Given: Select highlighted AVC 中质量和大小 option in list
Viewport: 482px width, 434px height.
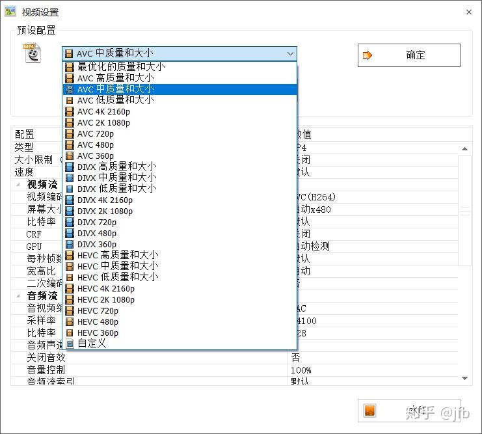Looking at the screenshot, I should click(x=180, y=89).
